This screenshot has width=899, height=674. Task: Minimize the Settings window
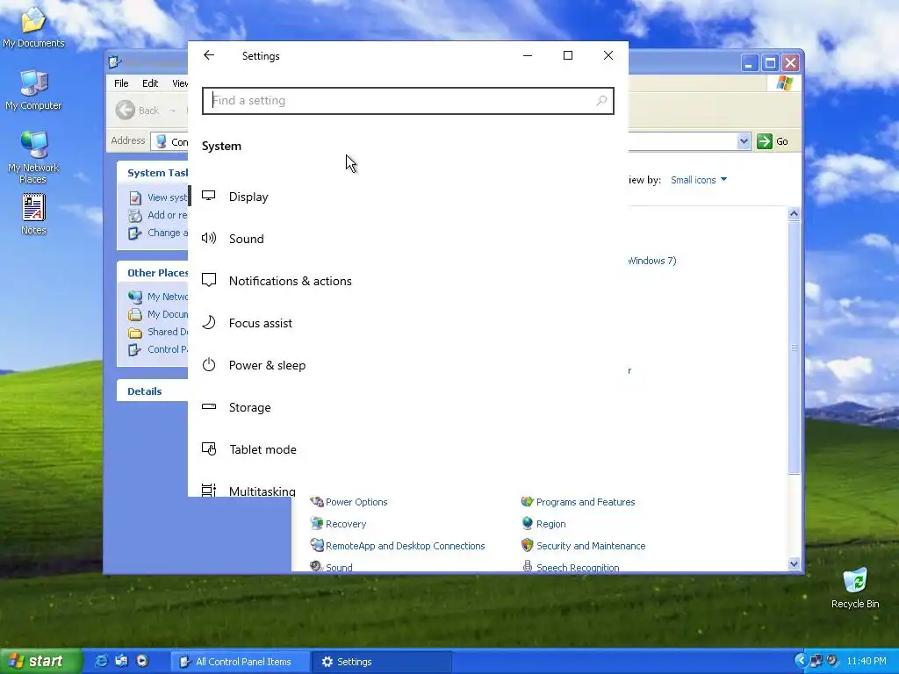pyautogui.click(x=528, y=55)
